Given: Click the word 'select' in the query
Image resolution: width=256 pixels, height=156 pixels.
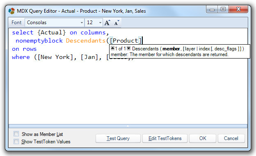Looking at the screenshot, I should [x=23, y=33].
